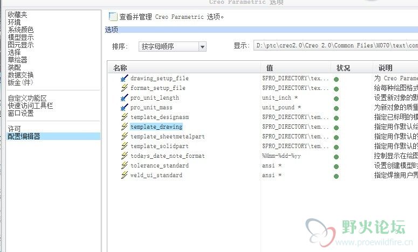Click the wand icon beside pro_unit_mass
The image size is (418, 252).
[x=124, y=108]
